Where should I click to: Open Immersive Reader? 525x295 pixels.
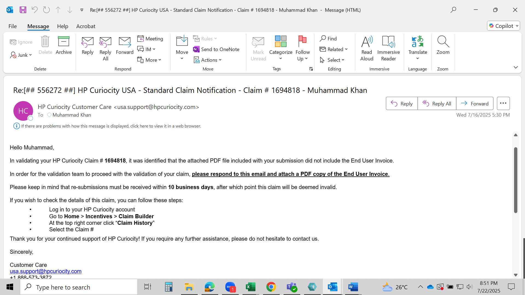(x=389, y=49)
